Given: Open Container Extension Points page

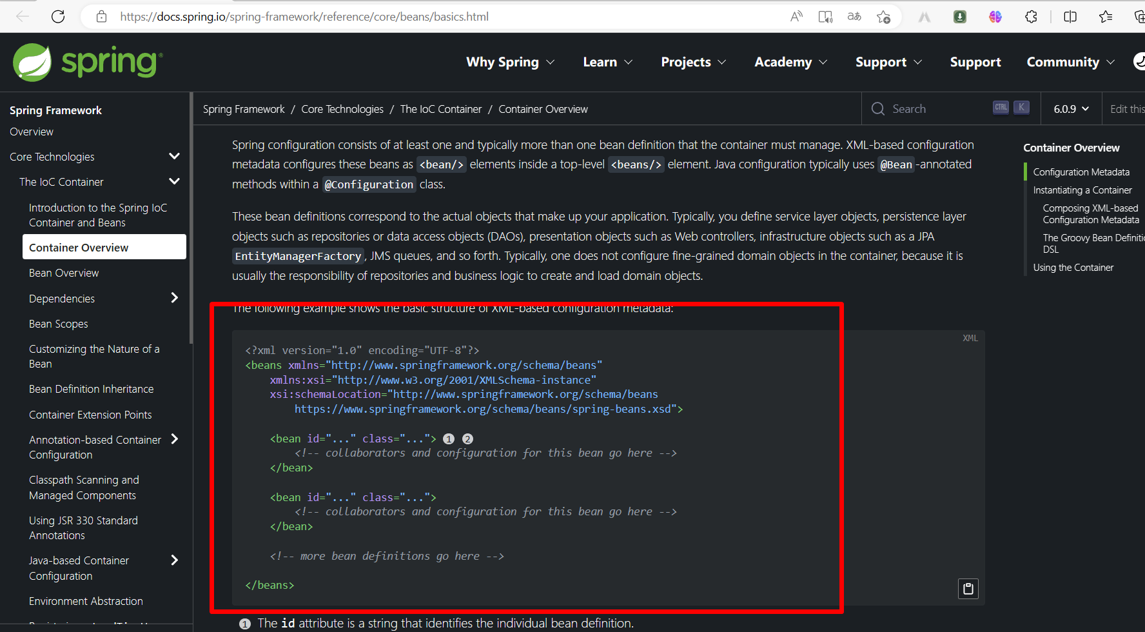Looking at the screenshot, I should [x=90, y=415].
